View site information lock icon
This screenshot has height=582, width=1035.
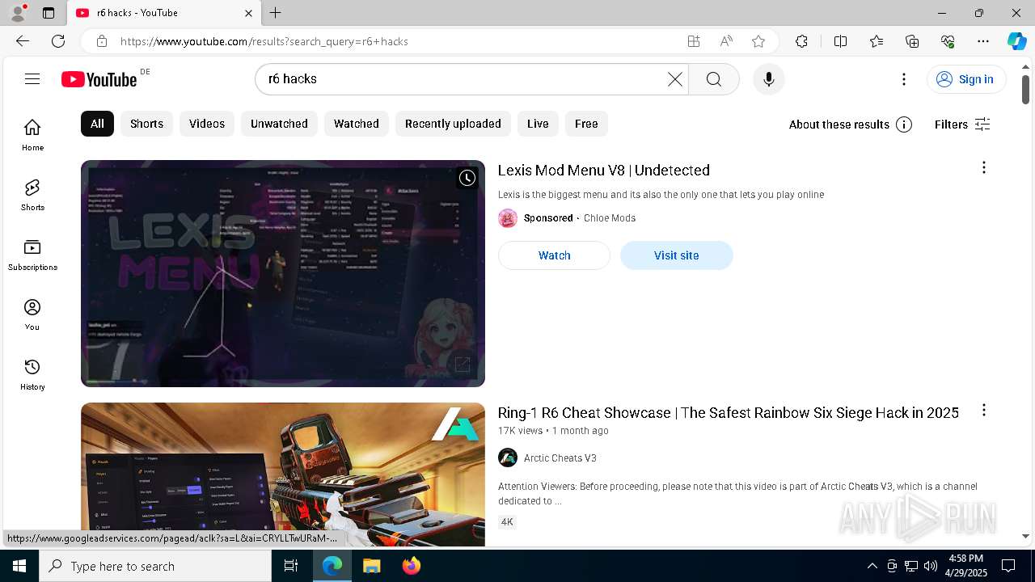[102, 41]
